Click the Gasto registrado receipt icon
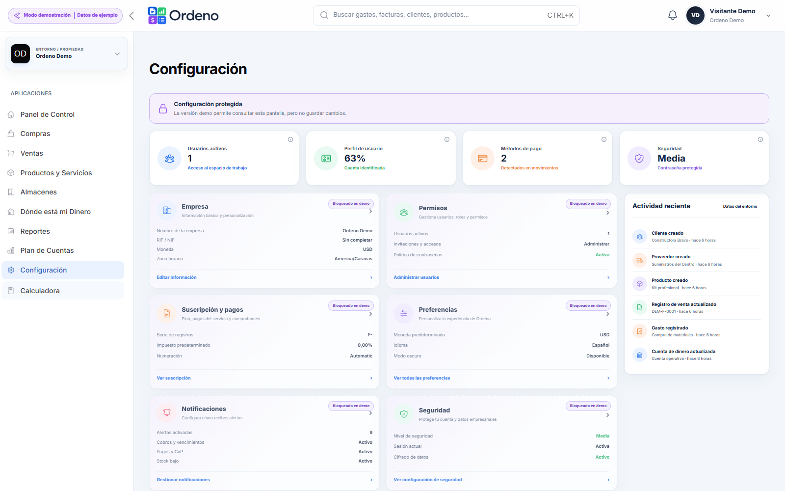The height and width of the screenshot is (491, 785). coord(640,331)
